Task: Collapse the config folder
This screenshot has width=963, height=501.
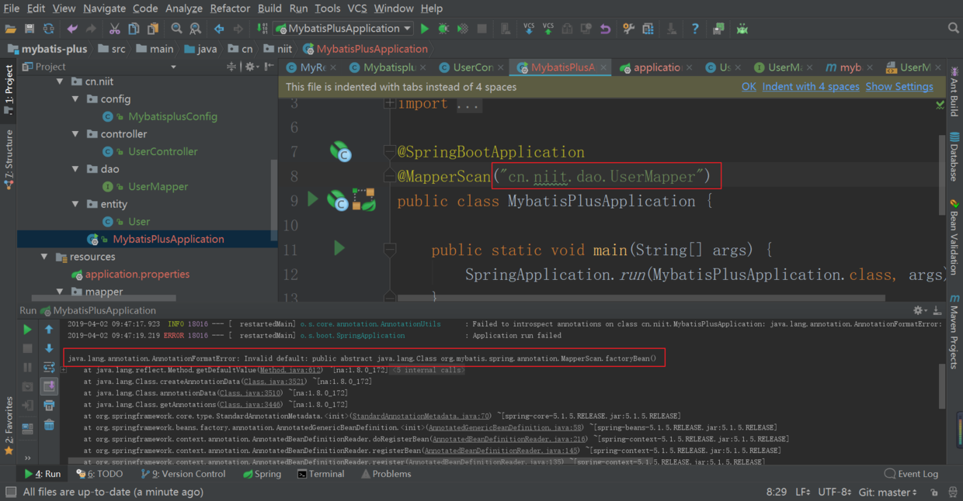Action: click(x=75, y=99)
